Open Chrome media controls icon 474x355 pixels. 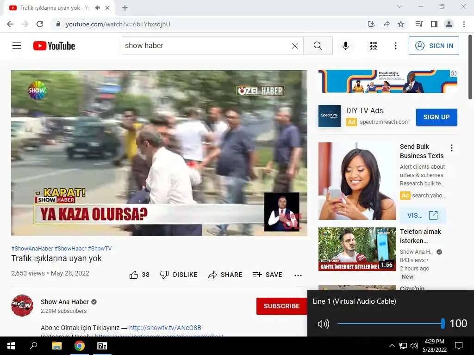point(419,24)
